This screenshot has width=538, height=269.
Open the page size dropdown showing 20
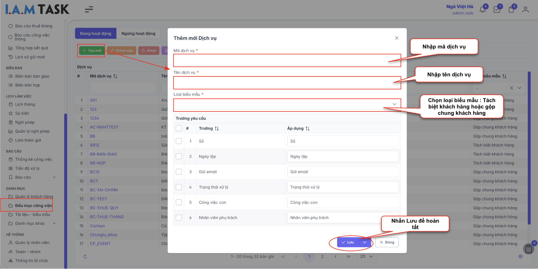367,257
